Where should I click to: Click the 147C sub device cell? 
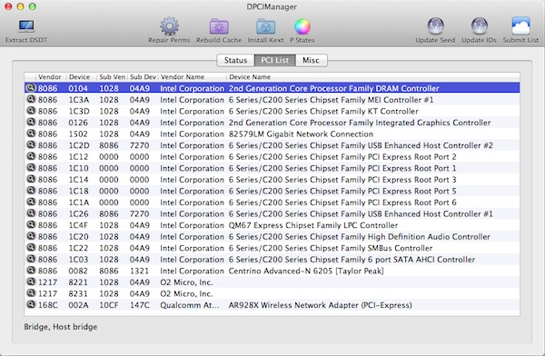[139, 305]
